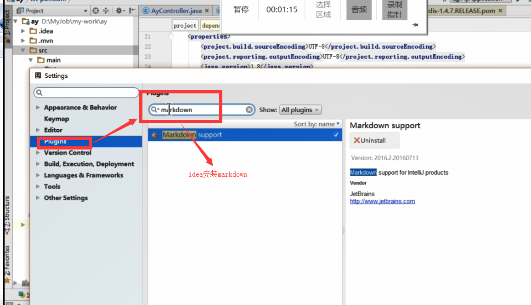Open the Favorites tool window tab
The height and width of the screenshot is (305, 531).
click(7, 265)
